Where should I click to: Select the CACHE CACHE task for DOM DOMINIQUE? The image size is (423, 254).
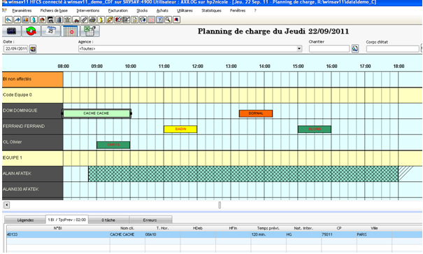point(96,113)
